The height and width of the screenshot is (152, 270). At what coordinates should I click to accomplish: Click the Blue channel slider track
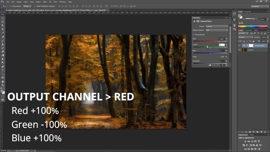(210, 53)
